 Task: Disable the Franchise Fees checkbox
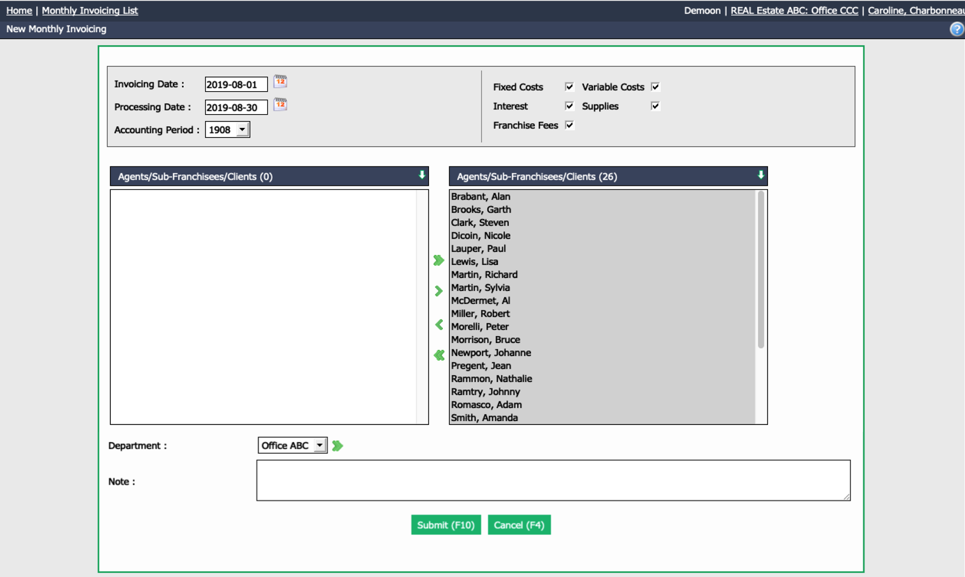(x=569, y=125)
